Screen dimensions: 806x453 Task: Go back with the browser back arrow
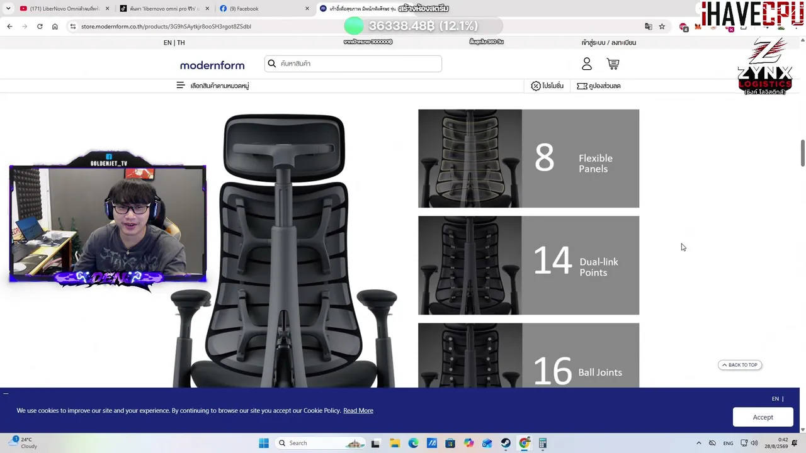point(9,26)
